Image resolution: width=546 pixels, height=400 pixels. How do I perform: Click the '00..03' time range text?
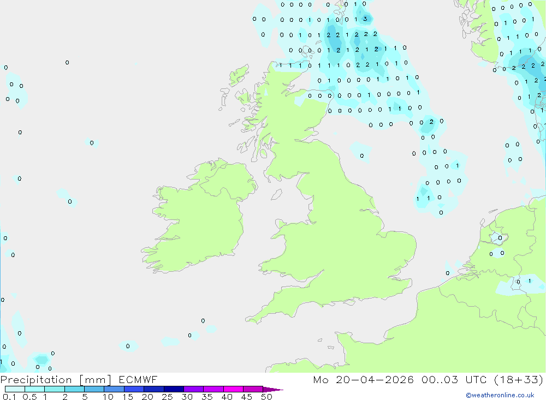pyautogui.click(x=440, y=379)
